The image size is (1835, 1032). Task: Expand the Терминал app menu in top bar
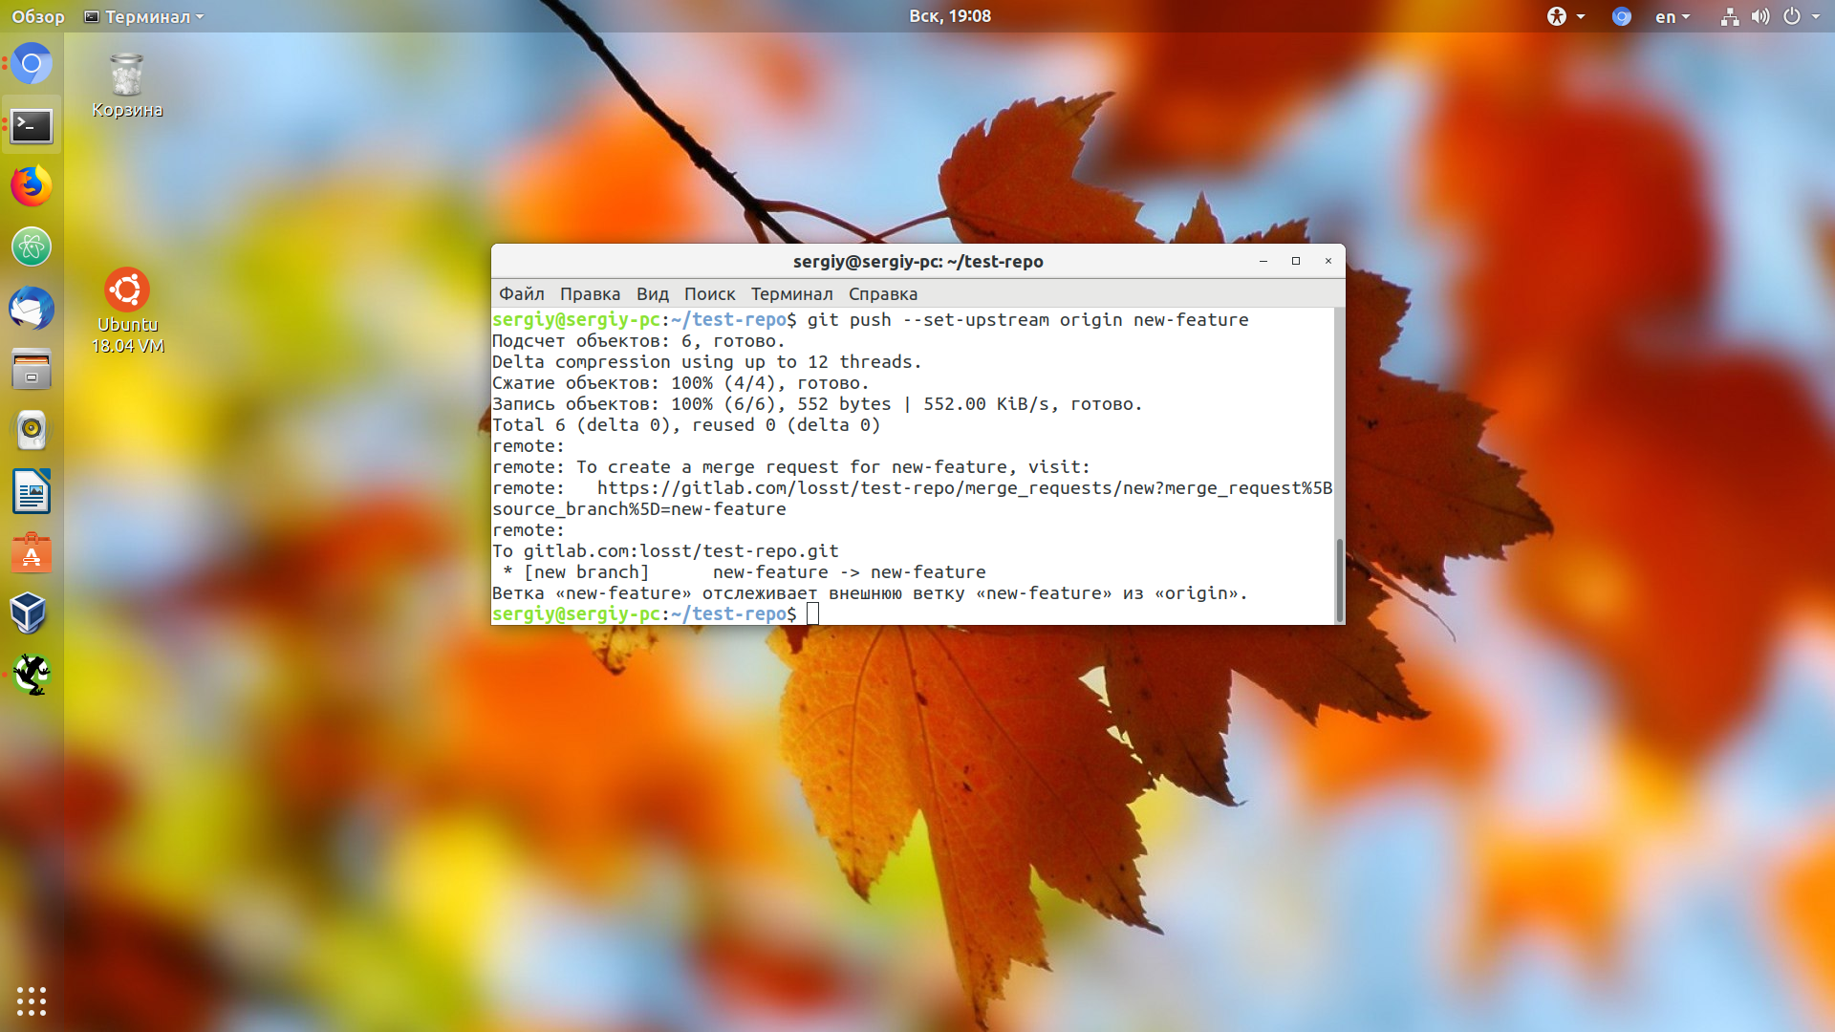[x=144, y=16]
